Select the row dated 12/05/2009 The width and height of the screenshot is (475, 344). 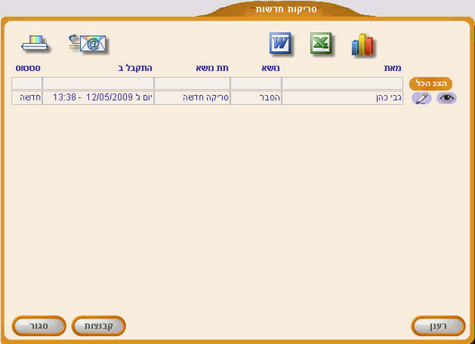[207, 98]
